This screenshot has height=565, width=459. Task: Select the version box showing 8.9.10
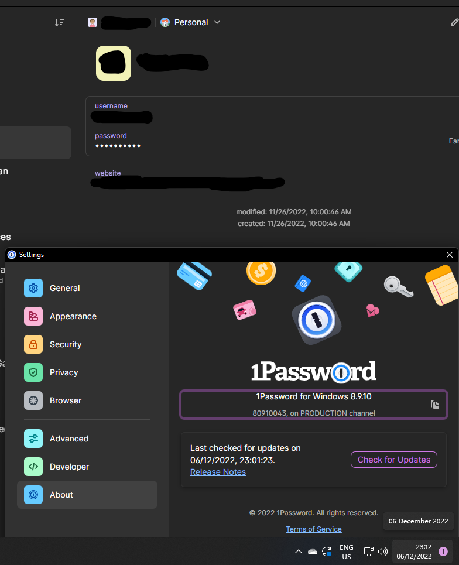[x=313, y=405]
